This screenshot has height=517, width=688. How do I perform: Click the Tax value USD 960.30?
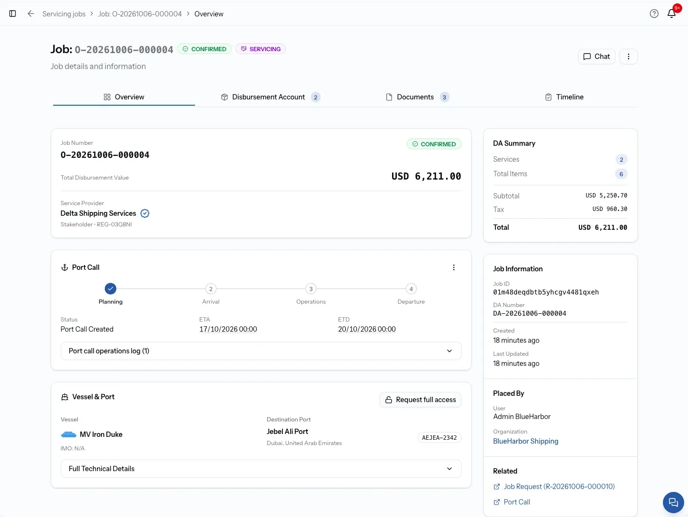coord(610,209)
